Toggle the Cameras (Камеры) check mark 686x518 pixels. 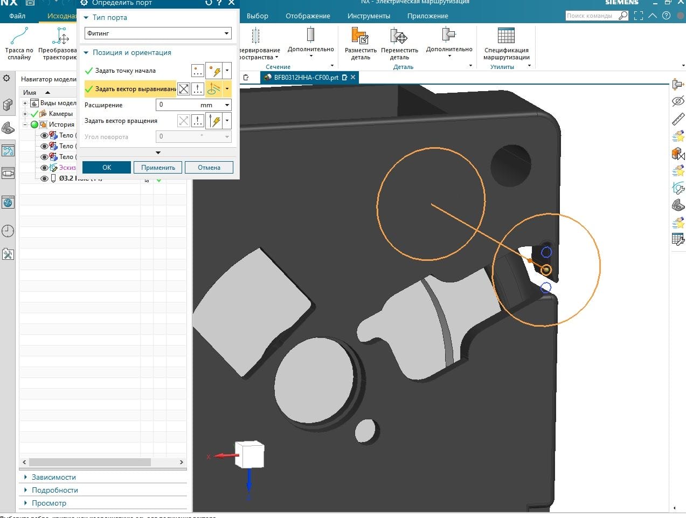34,114
